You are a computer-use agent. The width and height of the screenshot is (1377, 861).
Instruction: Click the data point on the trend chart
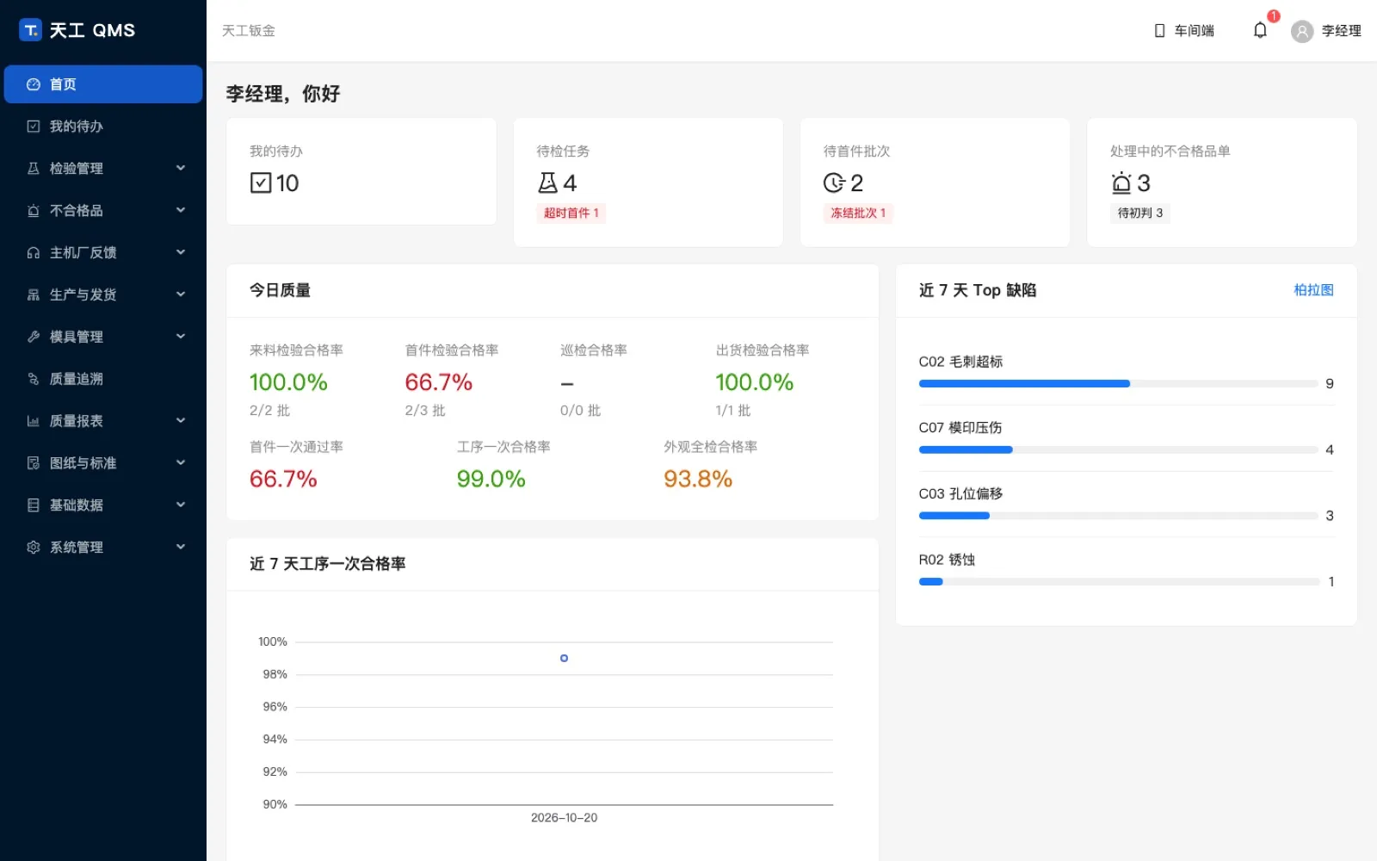(564, 658)
